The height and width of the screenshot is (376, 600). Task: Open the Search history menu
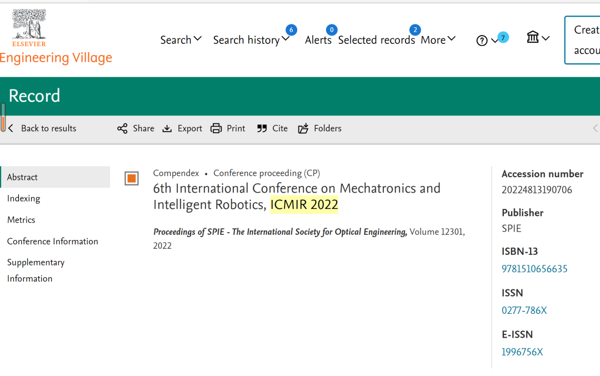click(251, 40)
